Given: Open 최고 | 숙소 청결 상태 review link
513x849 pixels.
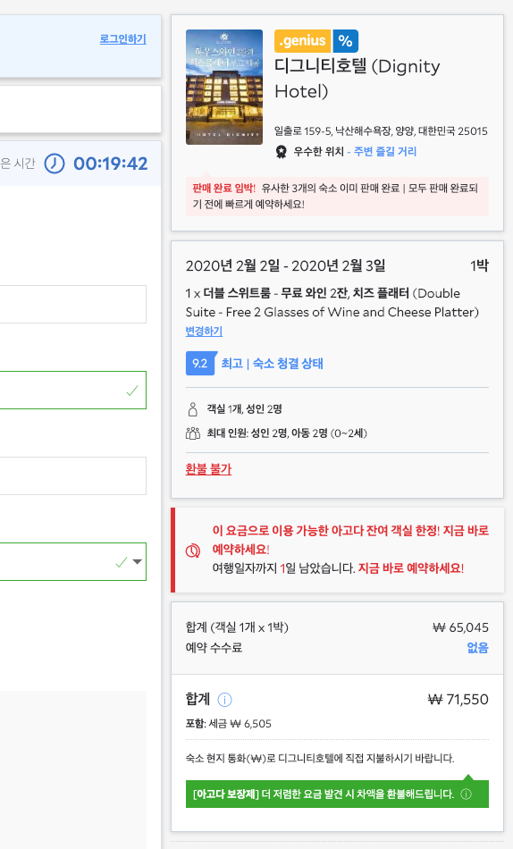Looking at the screenshot, I should pos(272,364).
